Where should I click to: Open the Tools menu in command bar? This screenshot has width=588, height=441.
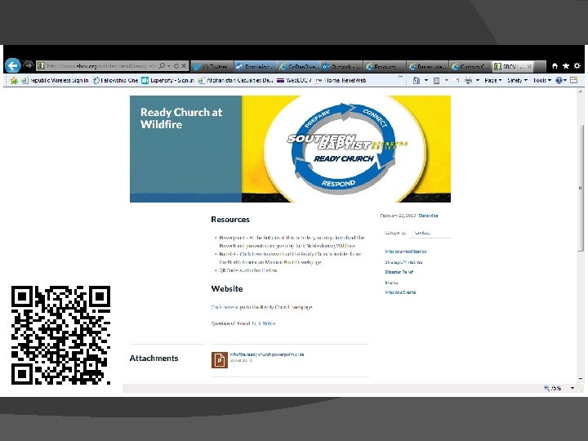pos(542,80)
